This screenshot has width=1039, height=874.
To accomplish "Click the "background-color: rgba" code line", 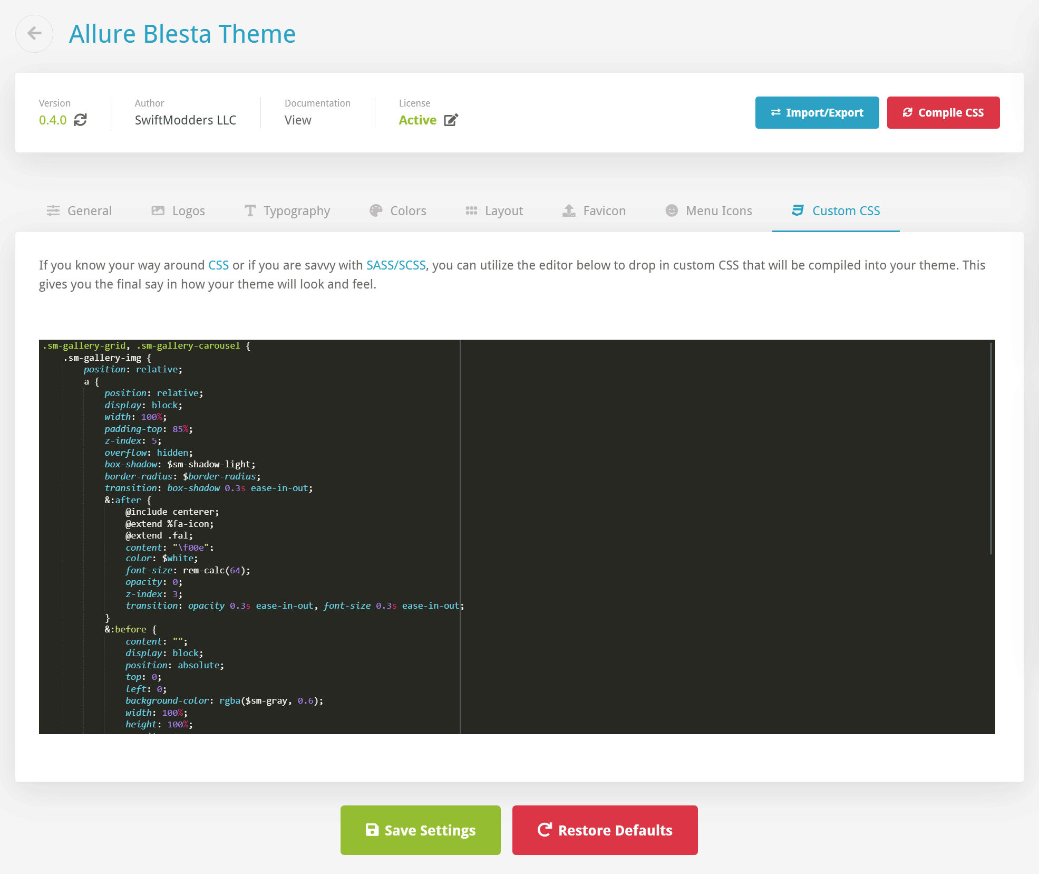I will (224, 700).
